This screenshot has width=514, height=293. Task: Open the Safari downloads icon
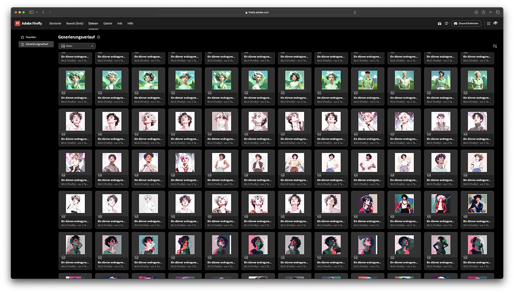476,12
